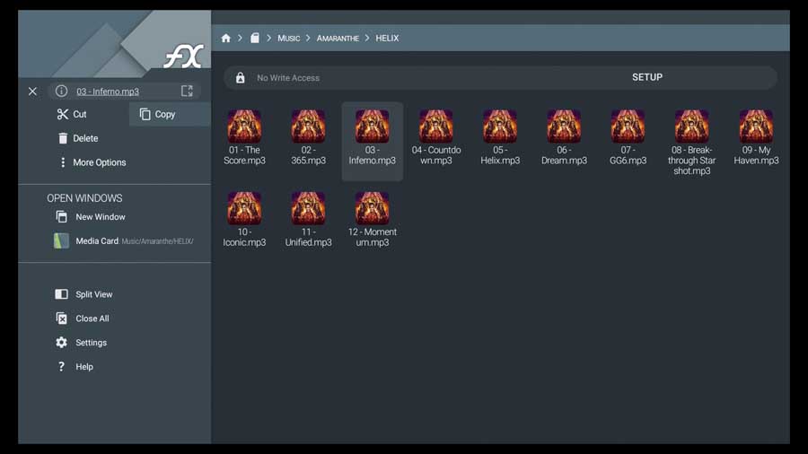The height and width of the screenshot is (454, 808).
Task: Select 08 - Breakthrough Starshot.mp3 file
Action: (x=691, y=143)
